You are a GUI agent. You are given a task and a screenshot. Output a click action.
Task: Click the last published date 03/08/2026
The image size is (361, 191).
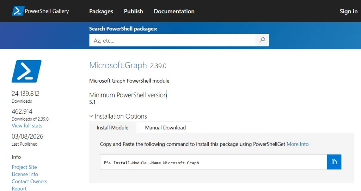(27, 136)
